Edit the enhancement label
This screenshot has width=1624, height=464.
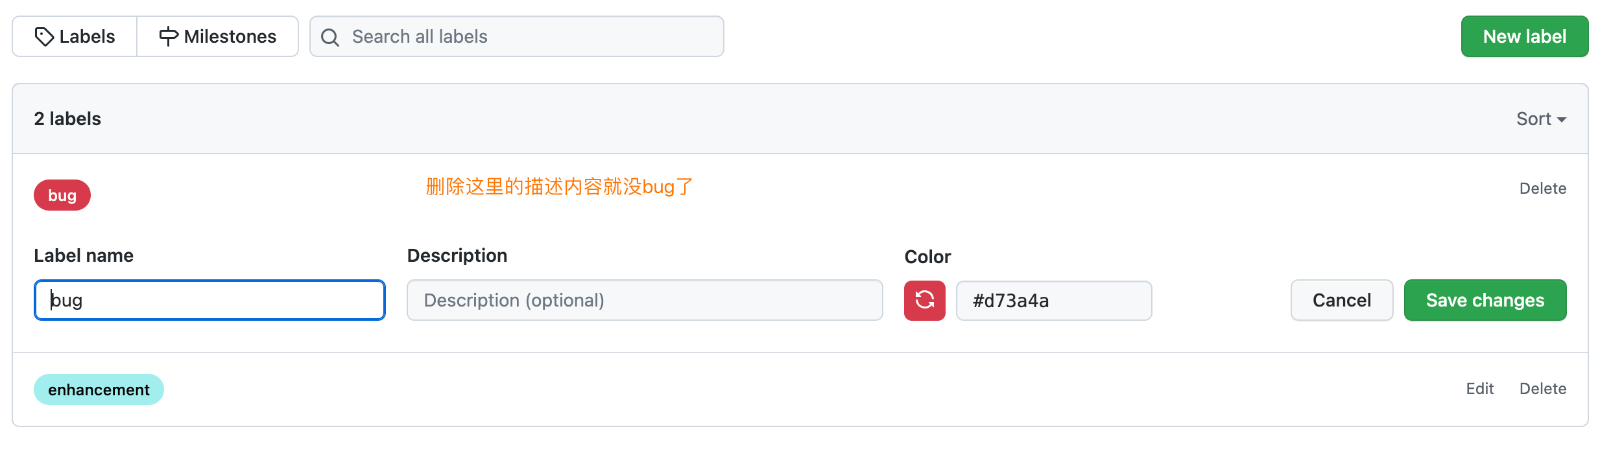point(1481,388)
